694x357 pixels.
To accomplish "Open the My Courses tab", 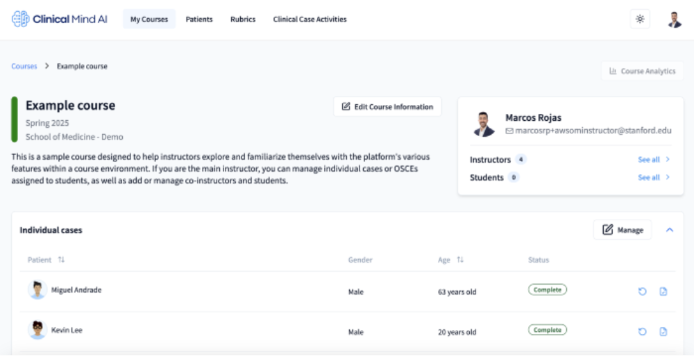I will [149, 19].
